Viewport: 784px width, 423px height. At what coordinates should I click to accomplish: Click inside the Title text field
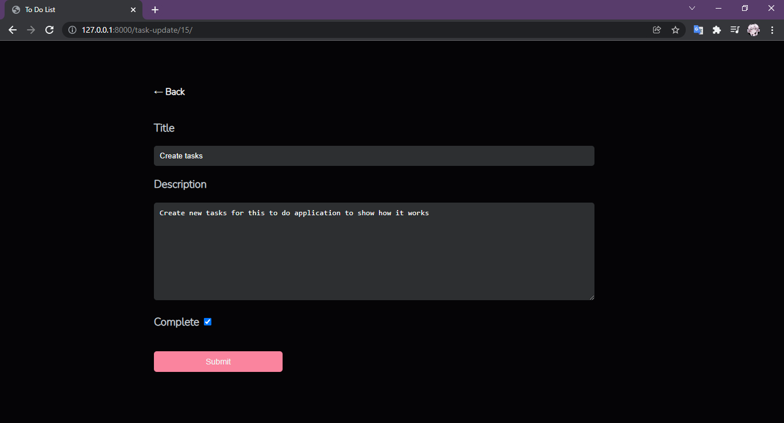click(373, 156)
